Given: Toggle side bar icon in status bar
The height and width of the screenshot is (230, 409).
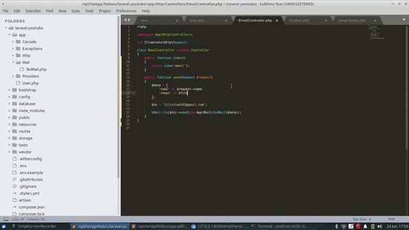Looking at the screenshot, I should pos(6,219).
